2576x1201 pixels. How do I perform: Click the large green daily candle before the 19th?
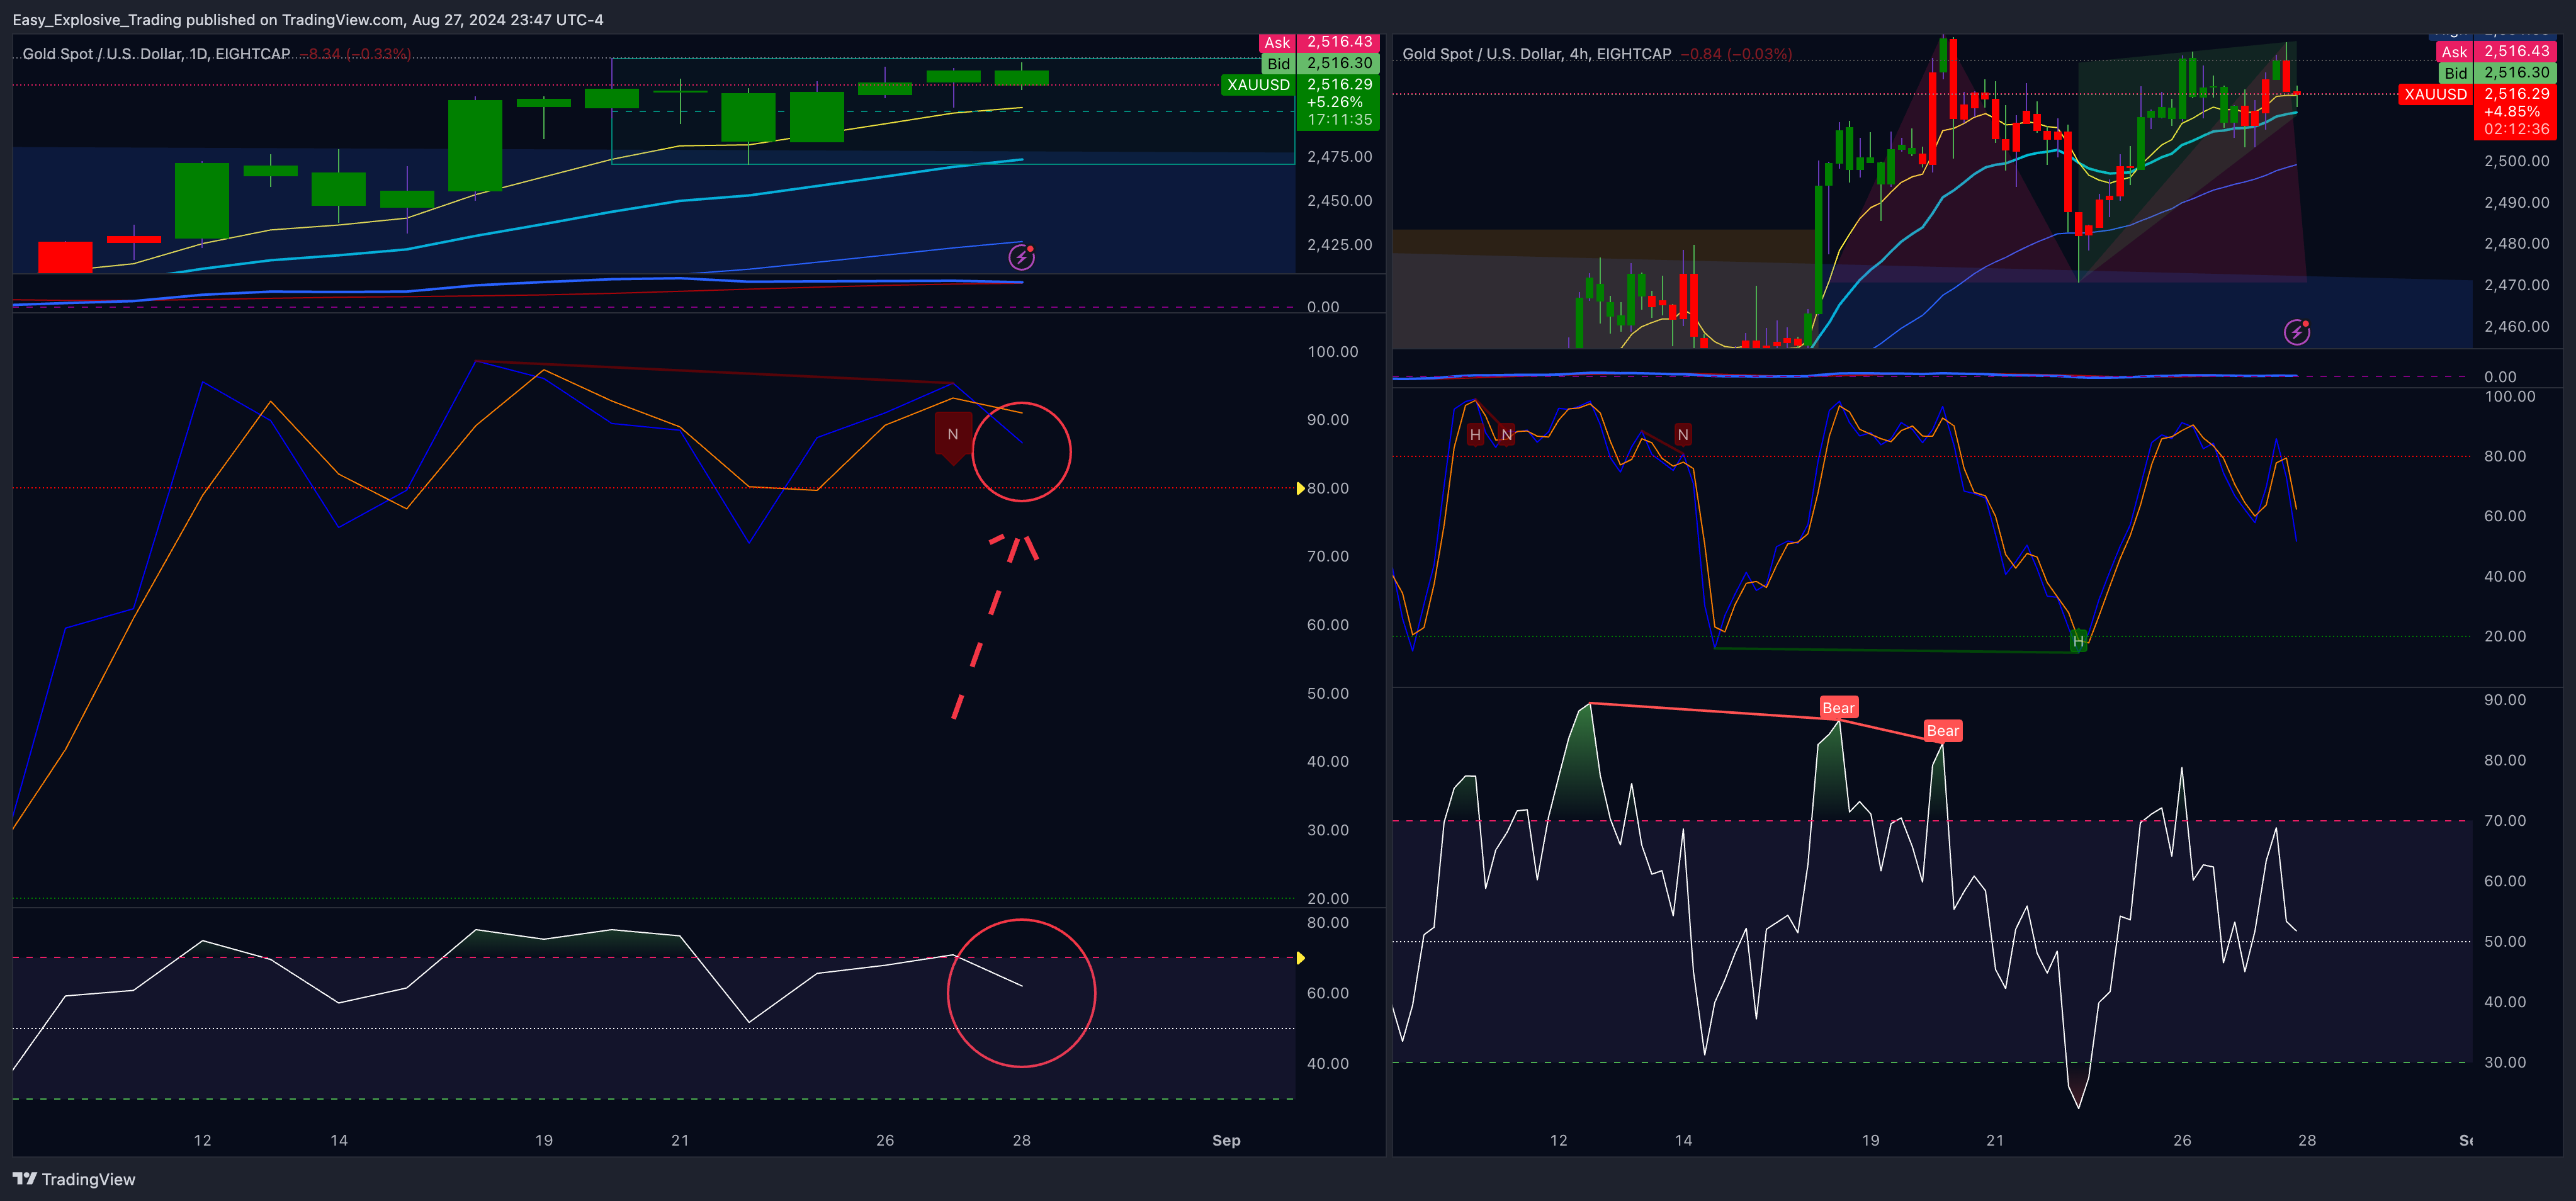tap(475, 146)
